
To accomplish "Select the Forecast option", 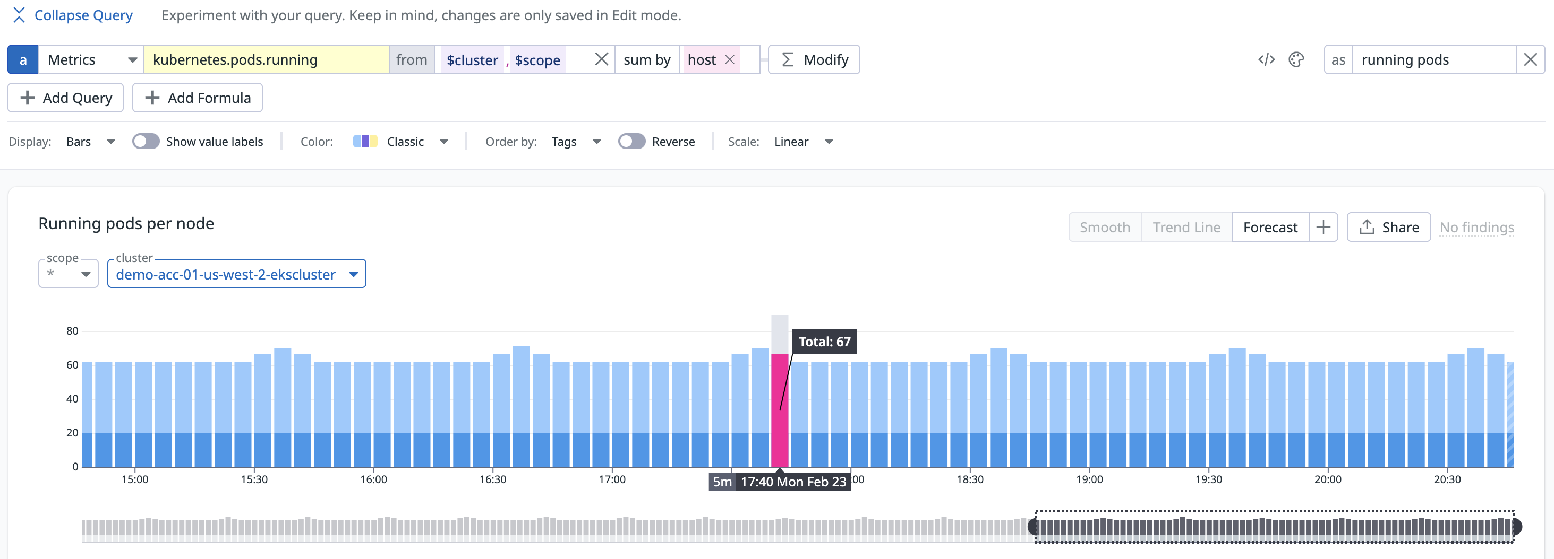I will pos(1270,227).
